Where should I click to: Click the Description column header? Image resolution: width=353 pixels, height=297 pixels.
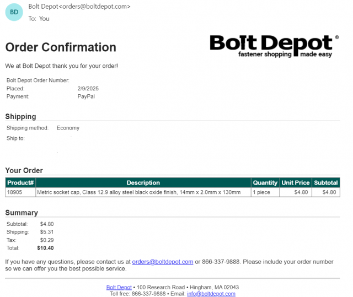(143, 182)
